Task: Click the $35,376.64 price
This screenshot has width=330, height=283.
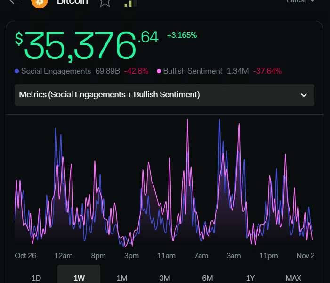Action: click(x=87, y=46)
